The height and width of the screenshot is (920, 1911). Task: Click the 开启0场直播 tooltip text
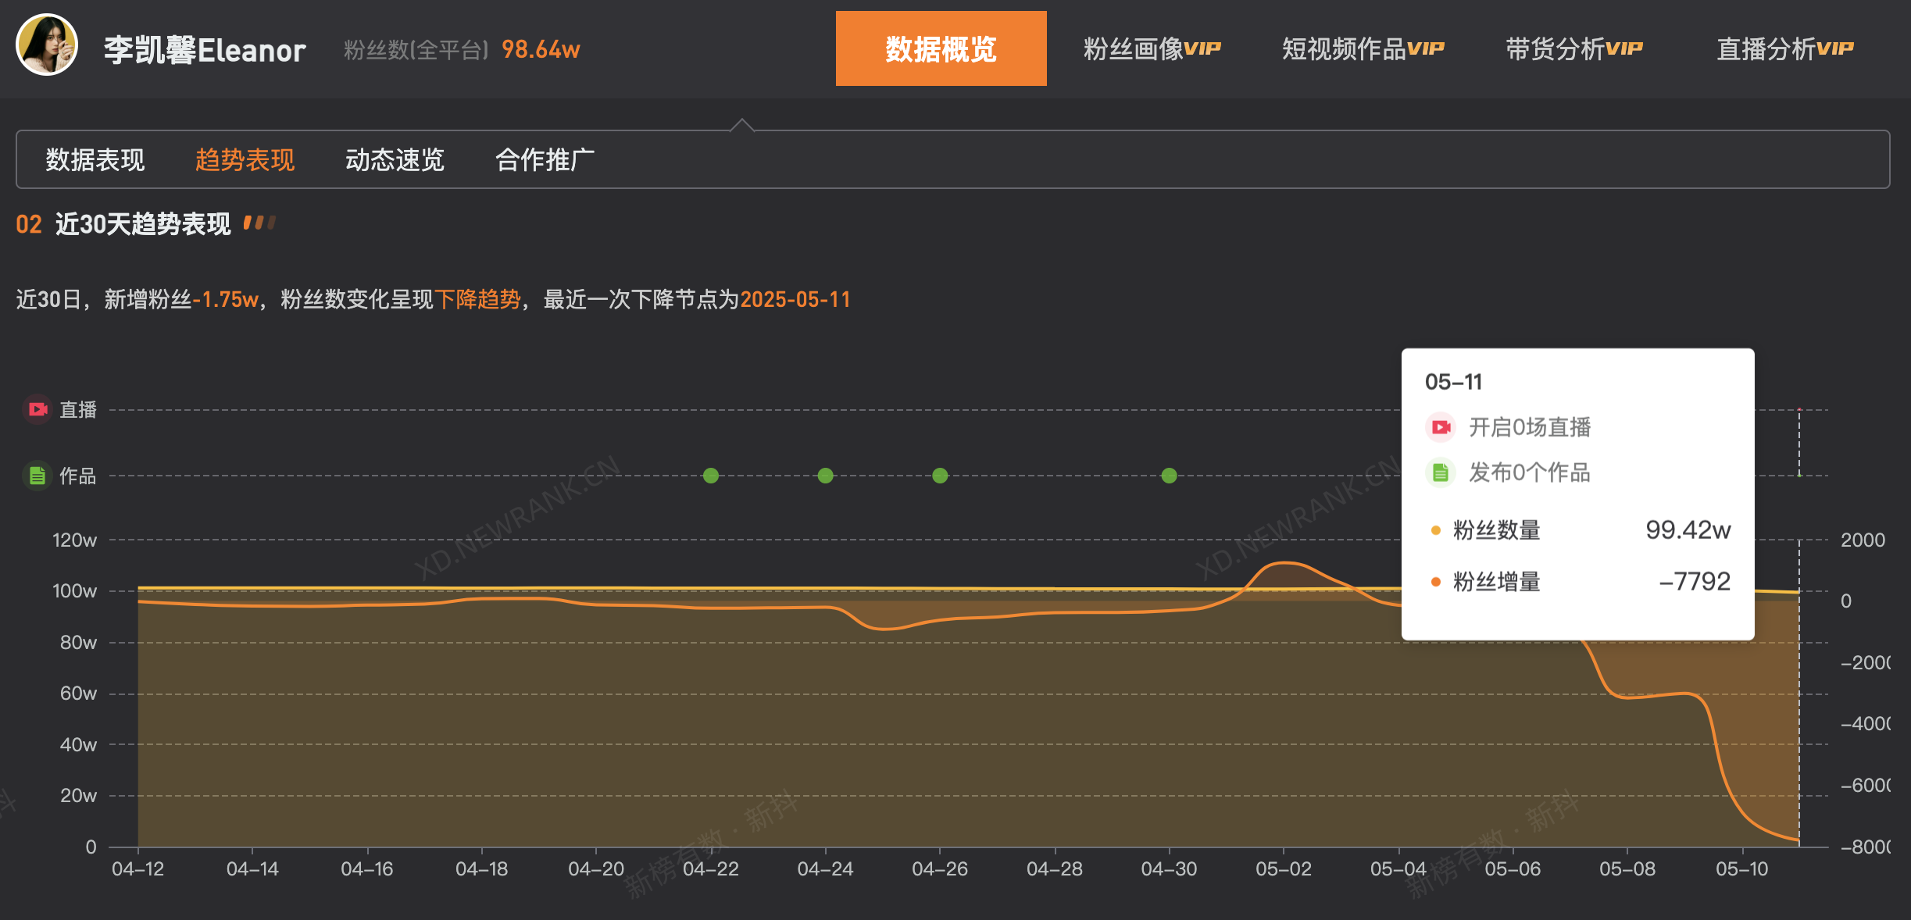coord(1530,427)
